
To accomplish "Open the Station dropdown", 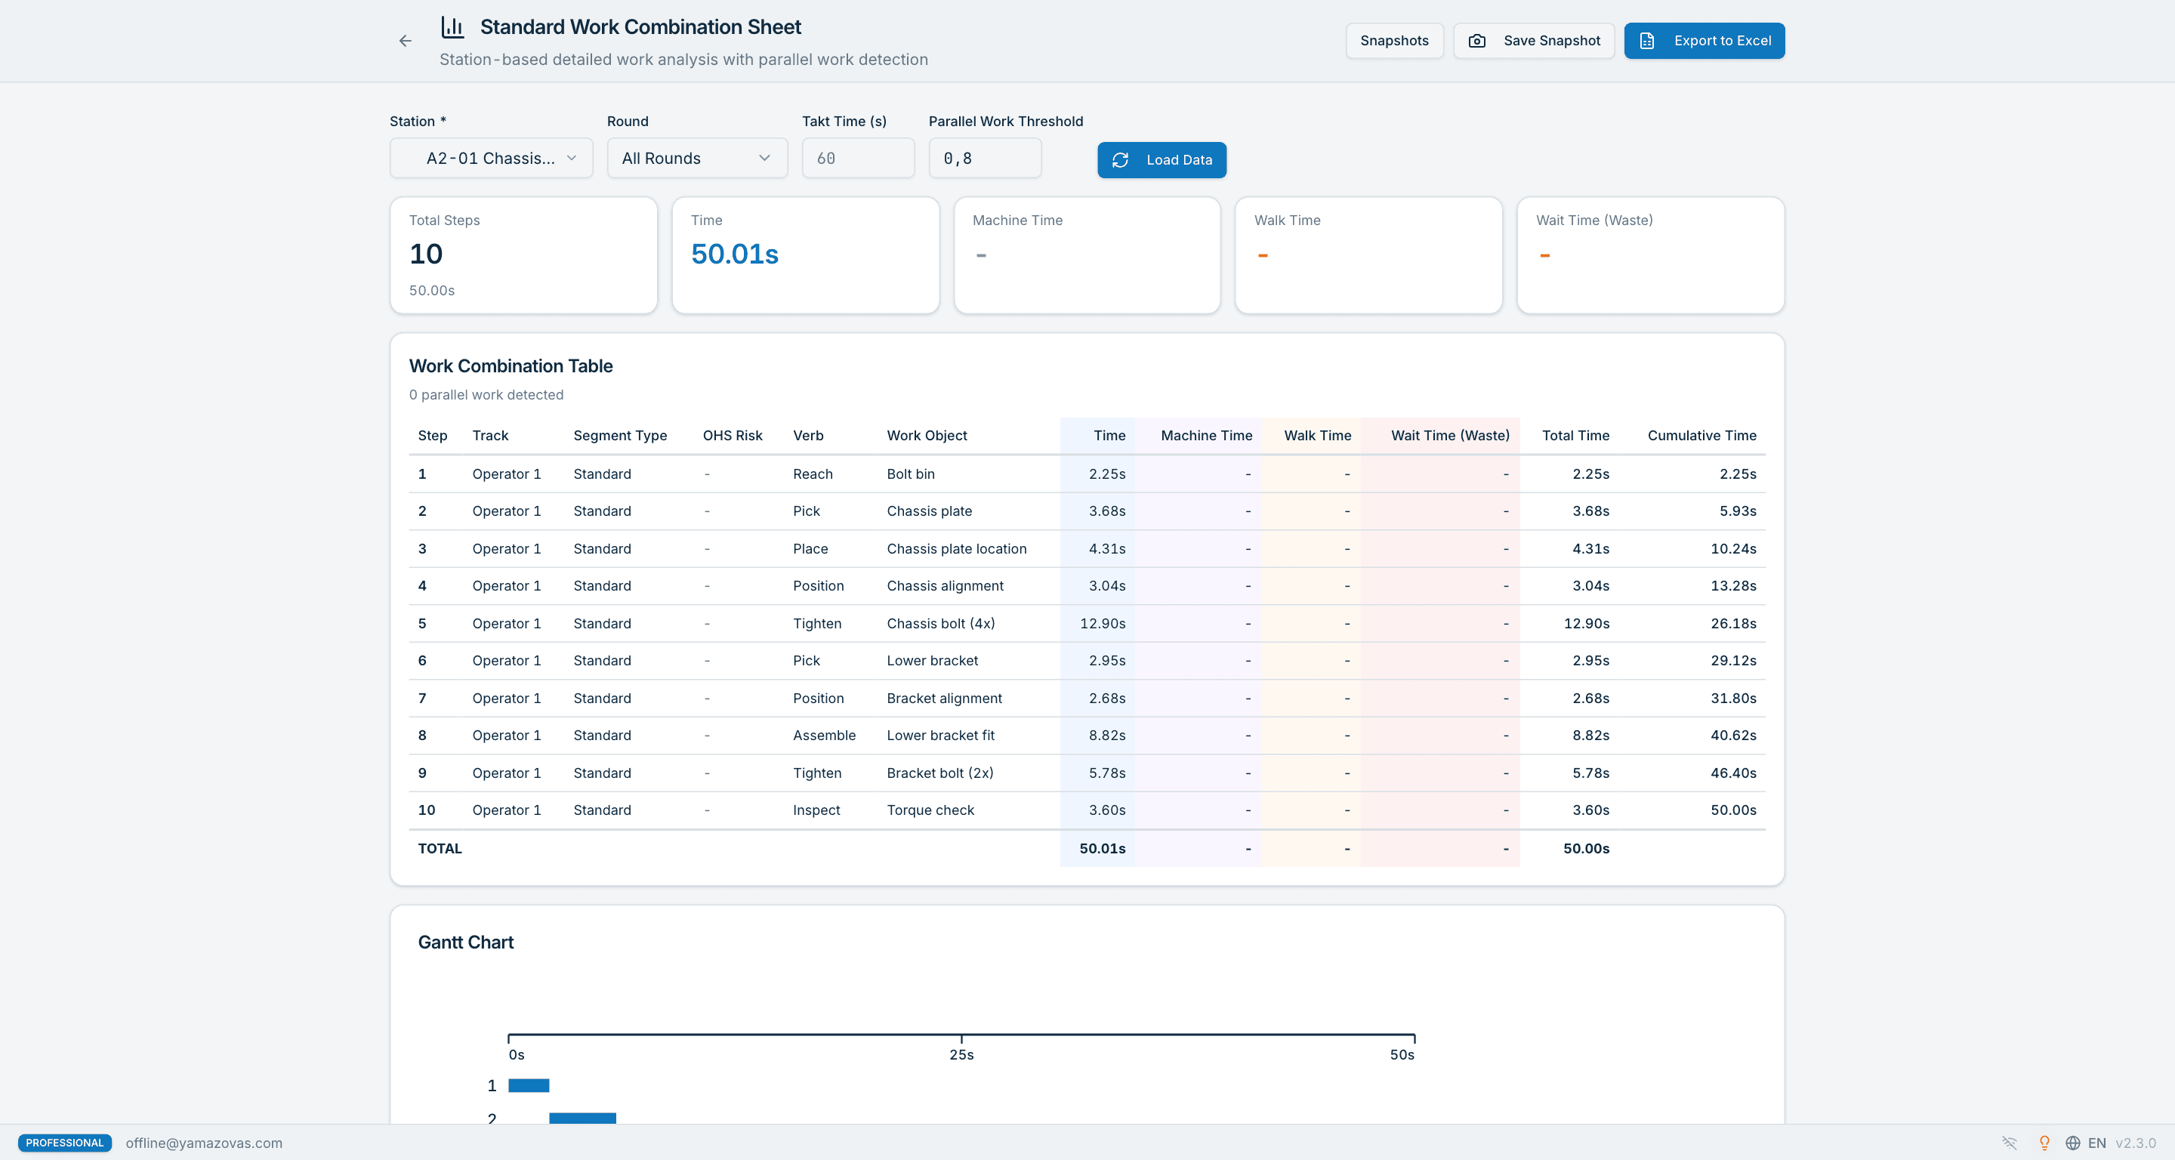I will click(x=492, y=158).
